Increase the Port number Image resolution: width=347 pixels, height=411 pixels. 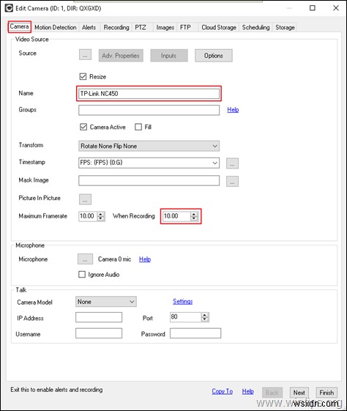[205, 315]
